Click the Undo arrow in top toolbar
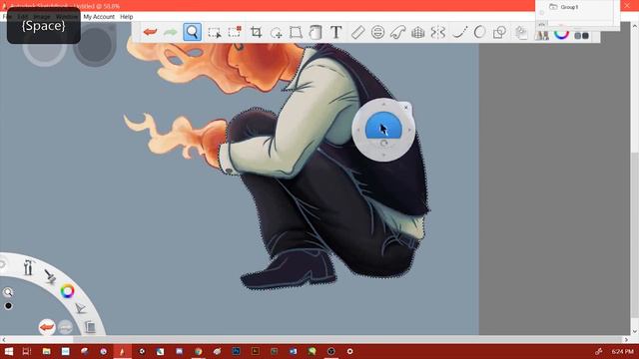This screenshot has width=639, height=359. 151,32
